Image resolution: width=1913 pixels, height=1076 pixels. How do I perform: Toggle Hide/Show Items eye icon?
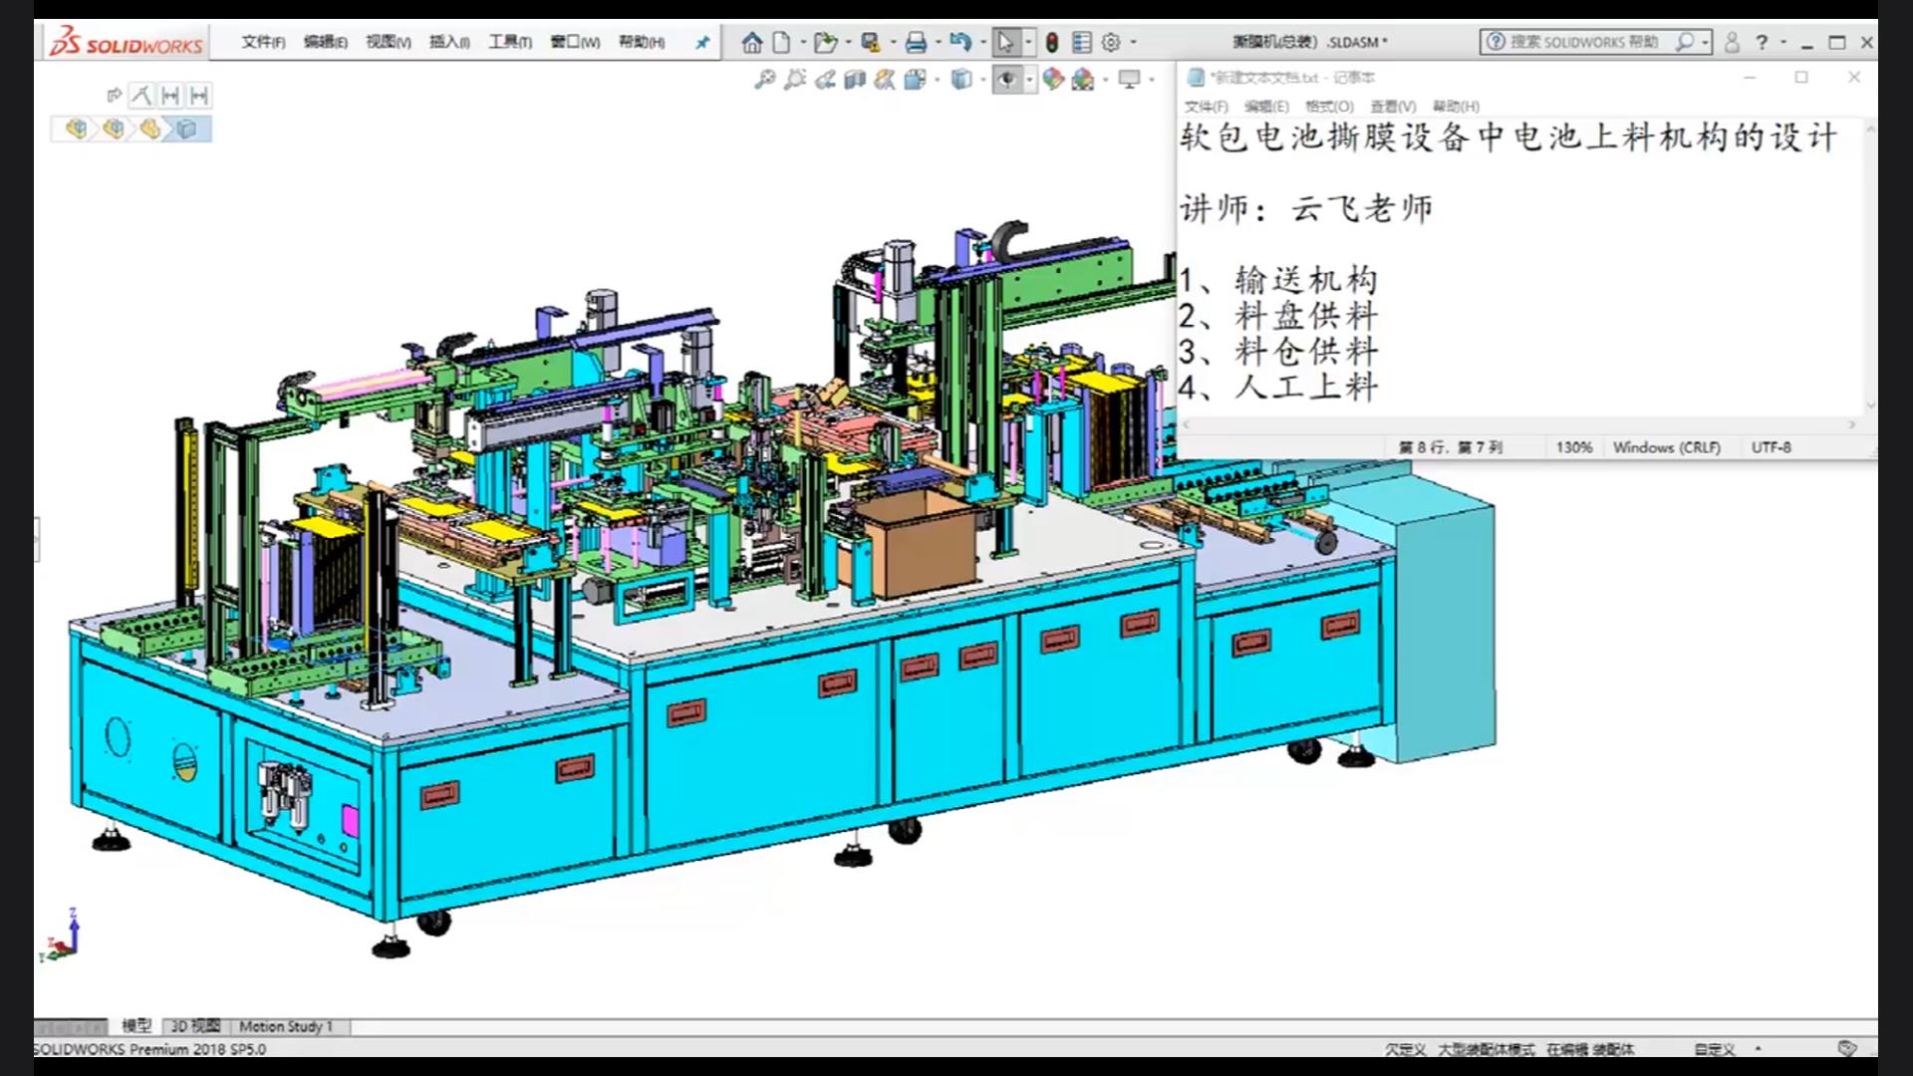click(x=1007, y=80)
